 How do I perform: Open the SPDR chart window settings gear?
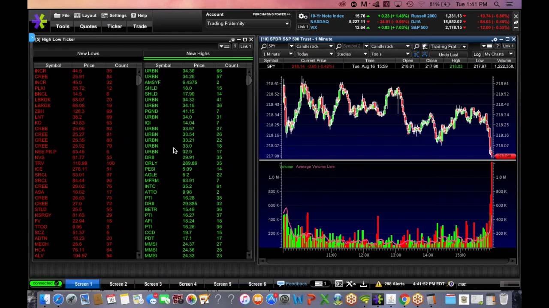tap(495, 39)
